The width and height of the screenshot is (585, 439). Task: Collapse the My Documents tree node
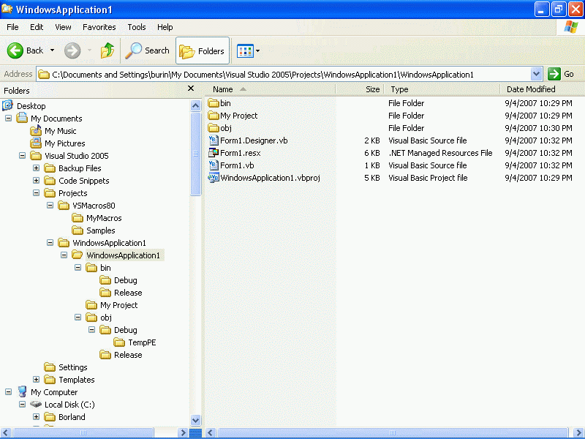click(8, 119)
